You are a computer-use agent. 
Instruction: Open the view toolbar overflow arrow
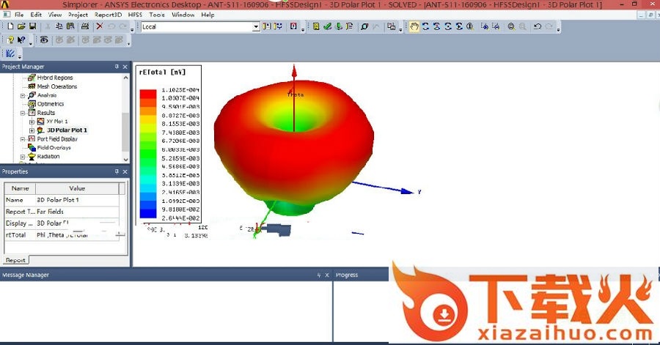coord(559,29)
